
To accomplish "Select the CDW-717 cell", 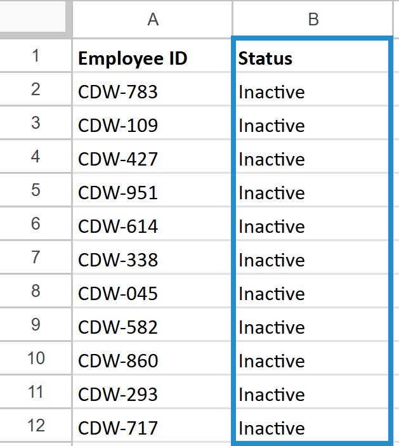I will 152,428.
